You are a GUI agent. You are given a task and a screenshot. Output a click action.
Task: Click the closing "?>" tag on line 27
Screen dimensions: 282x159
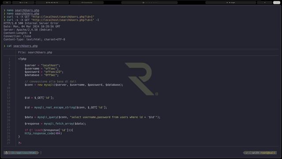20,143
